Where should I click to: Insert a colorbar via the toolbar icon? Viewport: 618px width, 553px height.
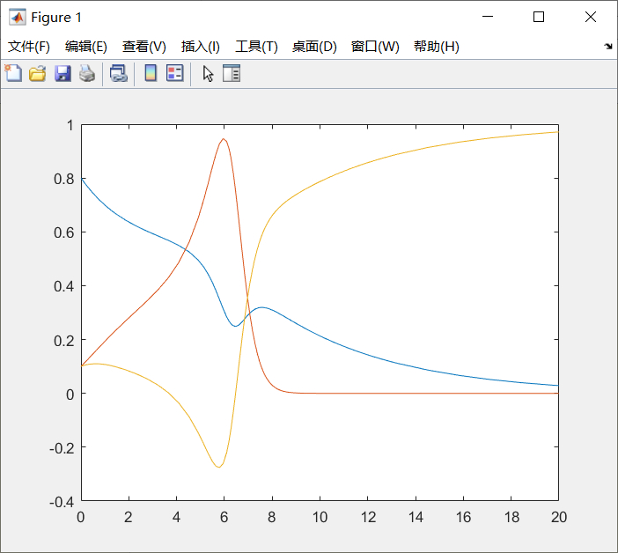[151, 73]
